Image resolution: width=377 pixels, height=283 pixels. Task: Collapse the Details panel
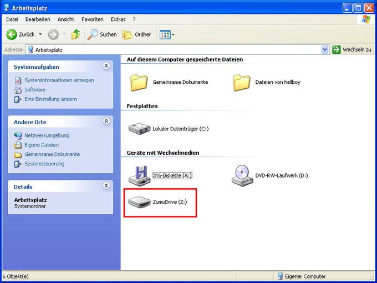click(x=106, y=185)
